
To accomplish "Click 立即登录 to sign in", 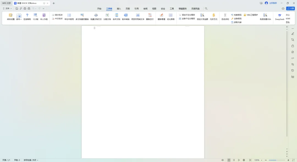I will (273, 3).
